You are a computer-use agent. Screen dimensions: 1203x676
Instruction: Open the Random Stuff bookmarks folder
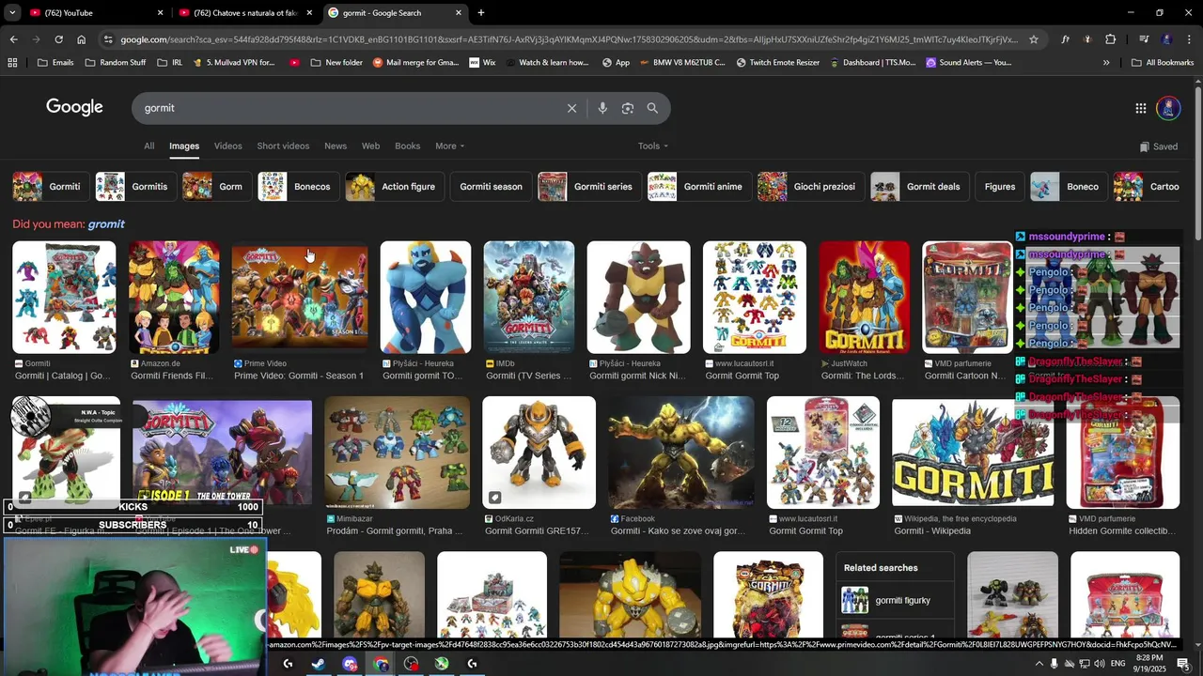pos(116,63)
